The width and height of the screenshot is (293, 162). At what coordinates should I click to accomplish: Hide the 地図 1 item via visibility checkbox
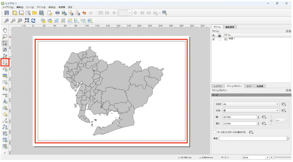(x=214, y=39)
